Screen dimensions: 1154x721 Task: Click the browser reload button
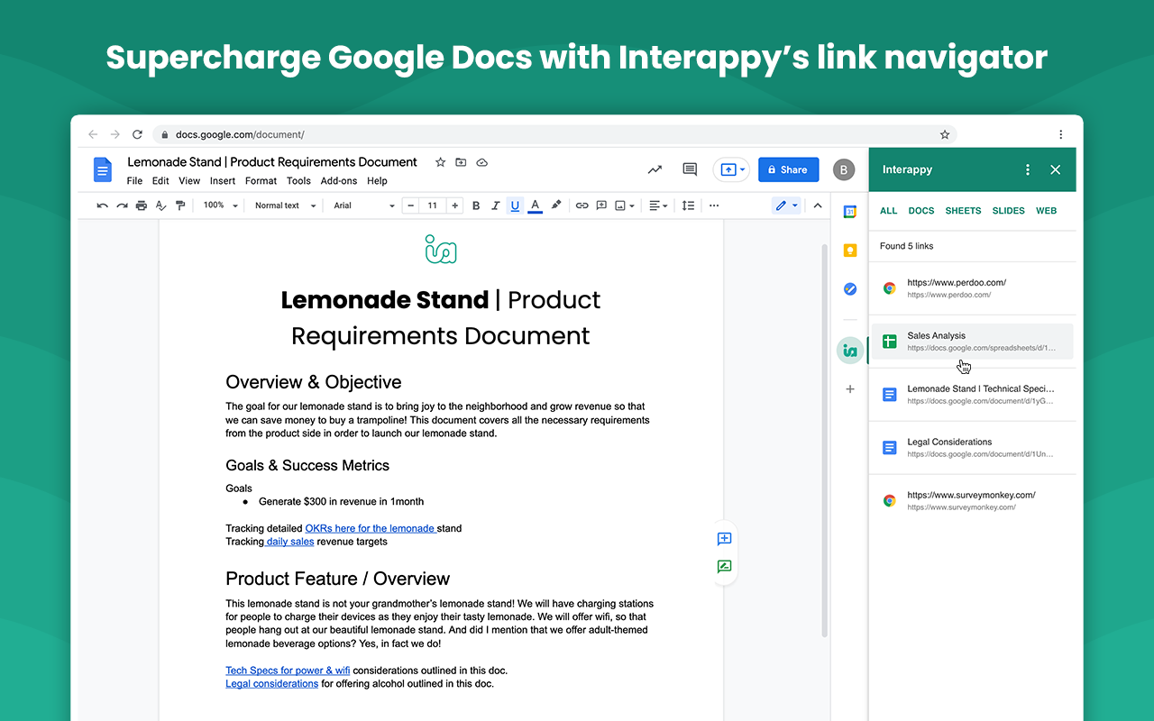(137, 134)
